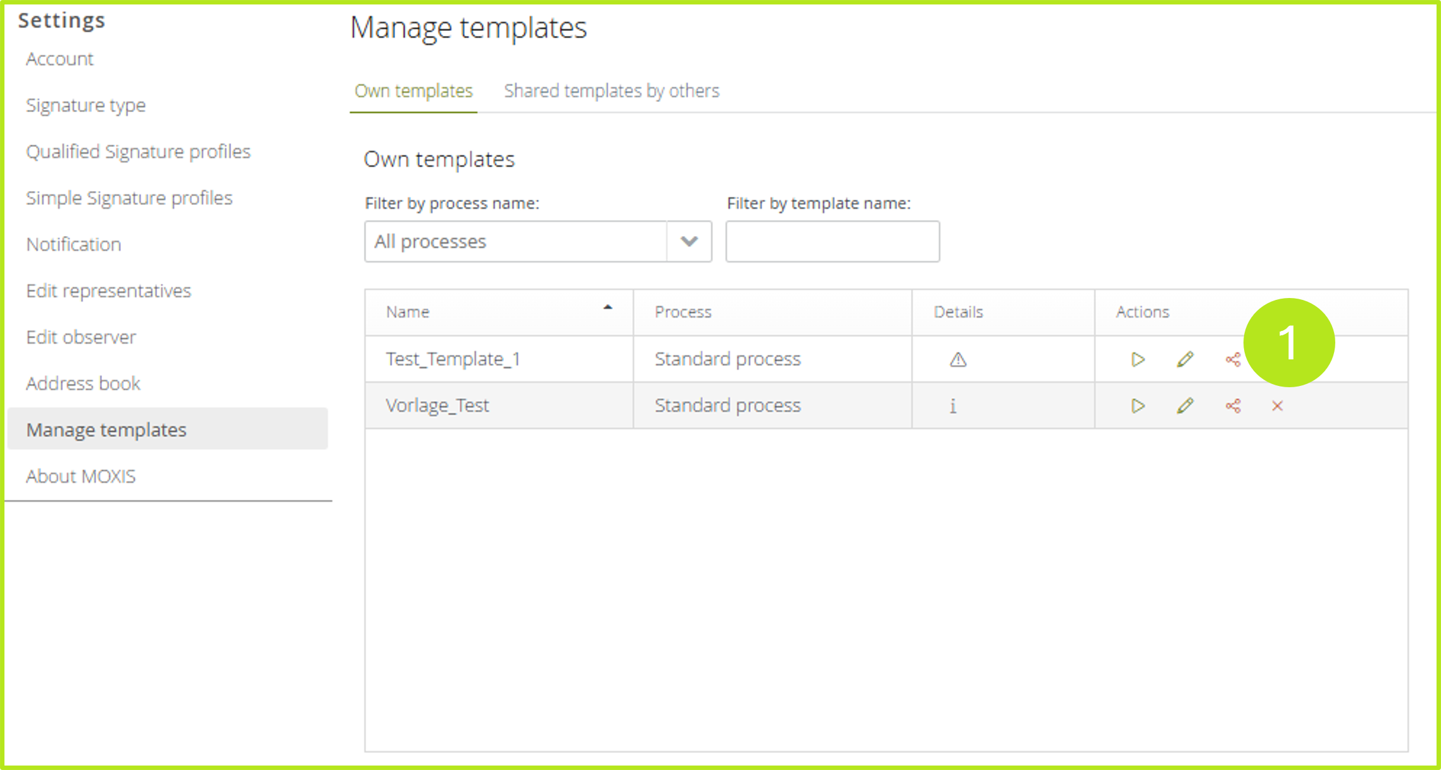1441x770 pixels.
Task: Click the Filter by template name field
Action: pos(833,241)
